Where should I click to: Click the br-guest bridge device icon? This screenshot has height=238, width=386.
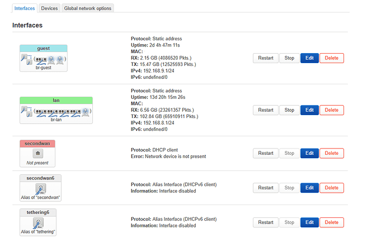pyautogui.click(x=23, y=58)
